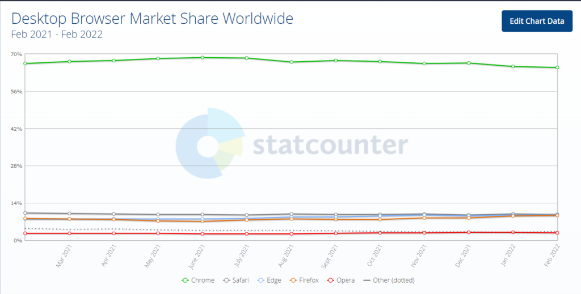Click the Desktop Browser Market Share Worldwide title
Image resolution: width=581 pixels, height=294 pixels.
152,19
